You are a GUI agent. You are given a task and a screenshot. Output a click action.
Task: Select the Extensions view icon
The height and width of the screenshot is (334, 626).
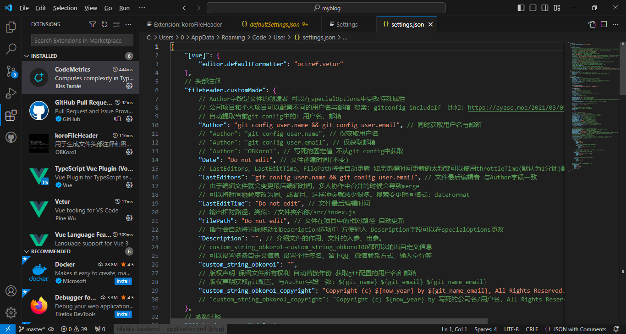tap(11, 115)
